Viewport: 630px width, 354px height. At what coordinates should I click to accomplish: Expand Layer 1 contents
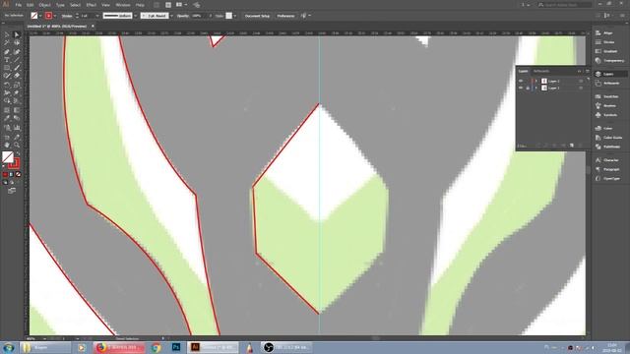(x=535, y=88)
